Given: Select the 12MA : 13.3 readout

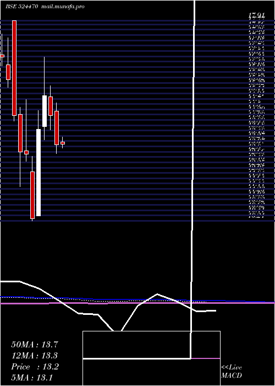Looking at the screenshot, I should click(35, 356).
